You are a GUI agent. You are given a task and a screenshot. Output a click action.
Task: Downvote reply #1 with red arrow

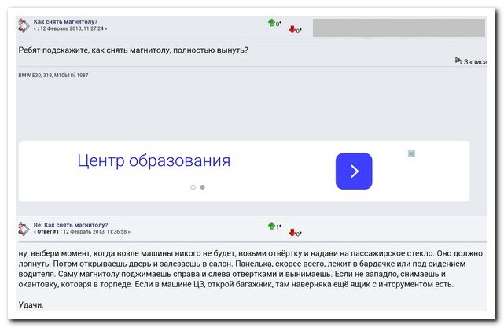click(292, 232)
